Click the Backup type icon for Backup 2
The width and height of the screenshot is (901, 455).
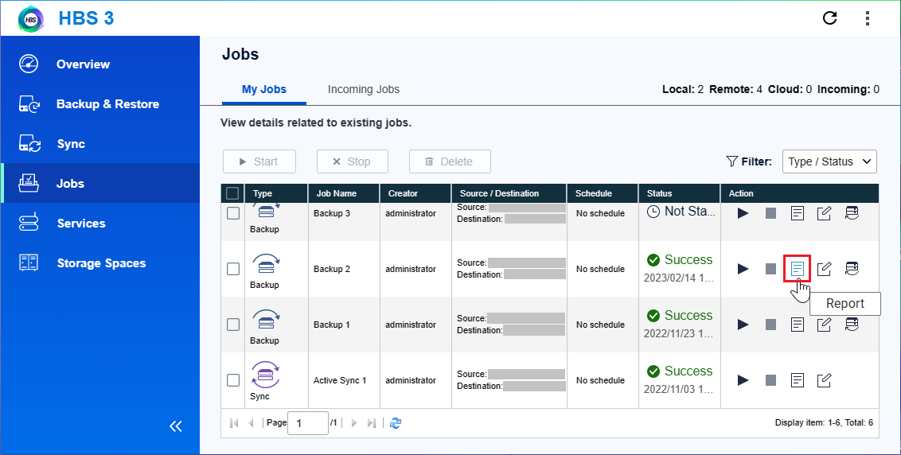click(266, 264)
